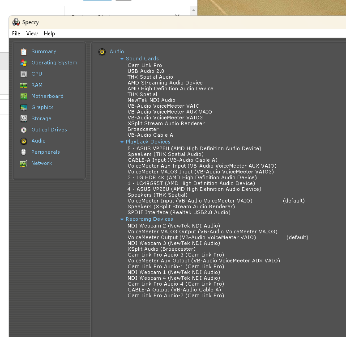This screenshot has width=346, height=337.
Task: Select the THX Spatial Audio sound card
Action: [x=150, y=77]
